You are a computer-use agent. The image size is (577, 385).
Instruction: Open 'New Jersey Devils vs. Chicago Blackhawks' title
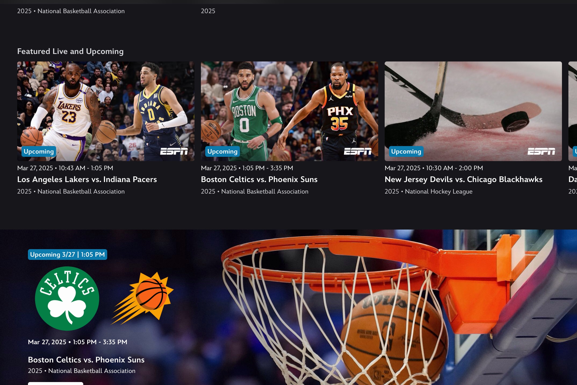click(464, 179)
